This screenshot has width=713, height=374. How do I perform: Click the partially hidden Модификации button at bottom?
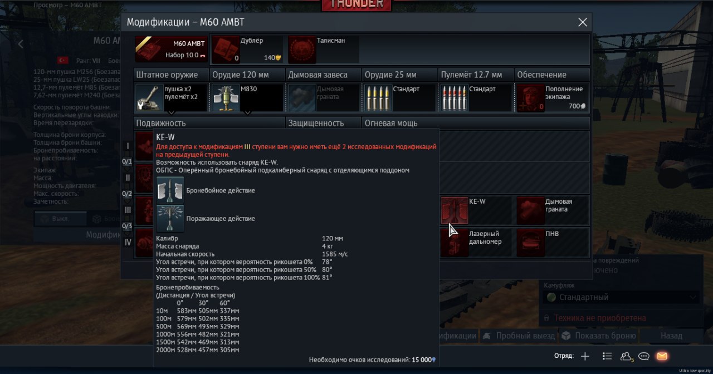coord(458,336)
